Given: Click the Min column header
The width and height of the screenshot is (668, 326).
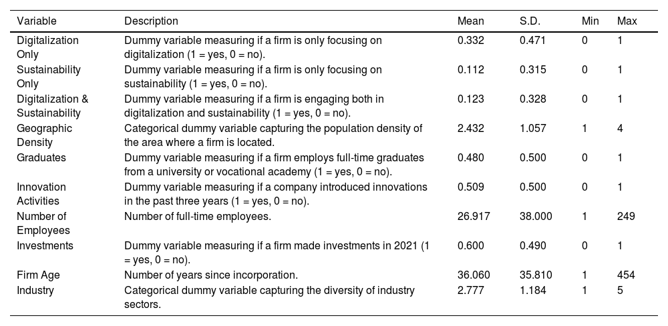Looking at the screenshot, I should (590, 21).
